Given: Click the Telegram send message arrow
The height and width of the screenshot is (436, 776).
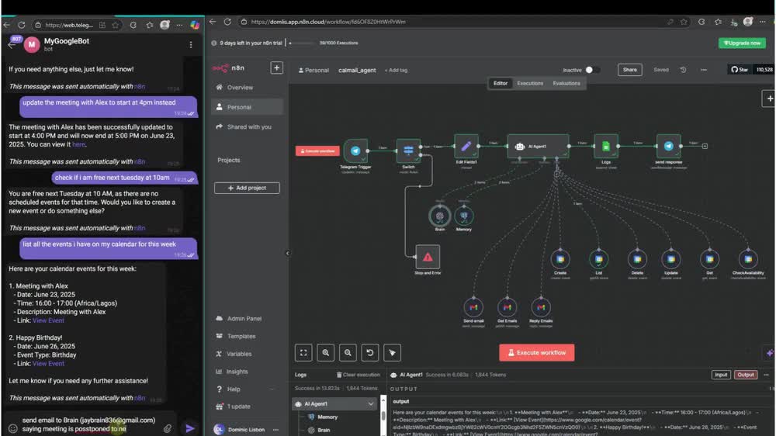Looking at the screenshot, I should [x=190, y=428].
